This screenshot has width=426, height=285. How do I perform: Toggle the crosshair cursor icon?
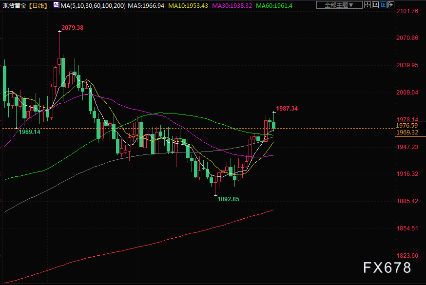[368, 5]
